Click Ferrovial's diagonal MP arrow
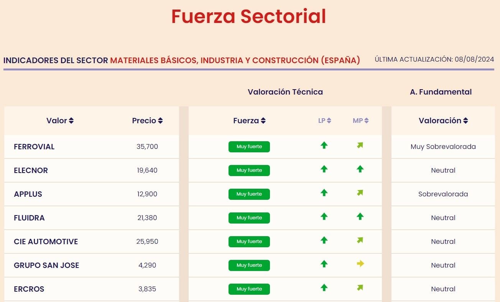500x302 pixels. [x=360, y=145]
